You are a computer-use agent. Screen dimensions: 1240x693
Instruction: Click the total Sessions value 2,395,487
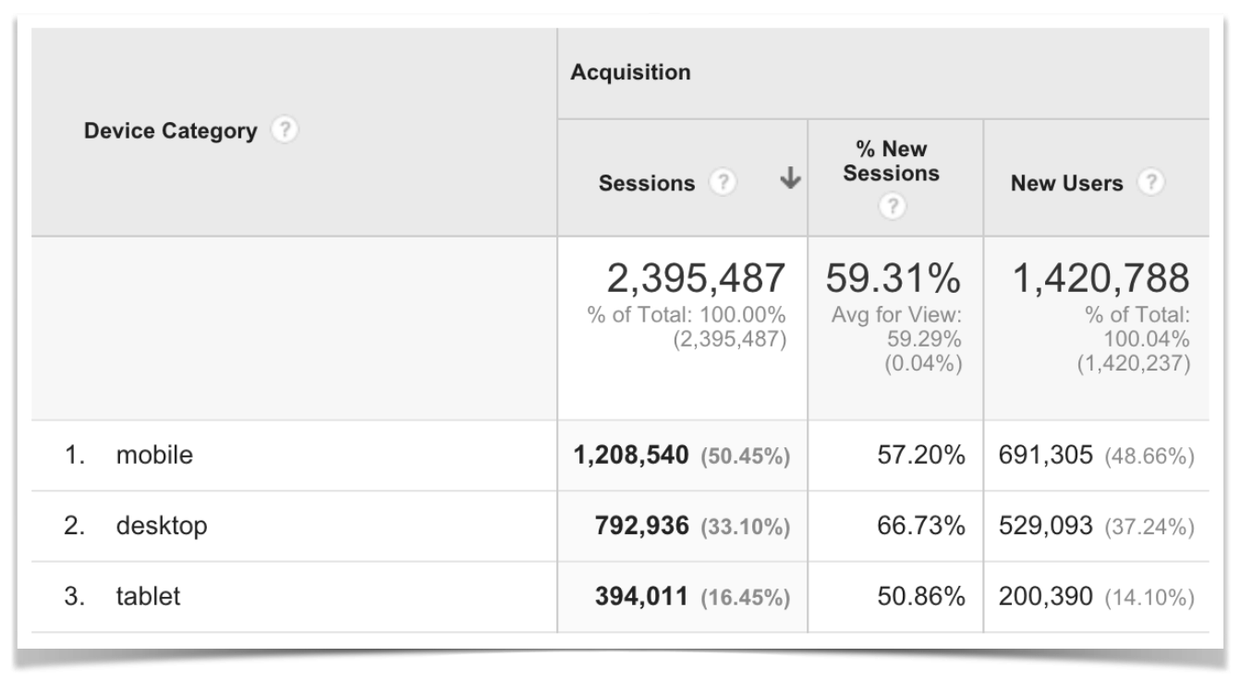click(x=693, y=277)
